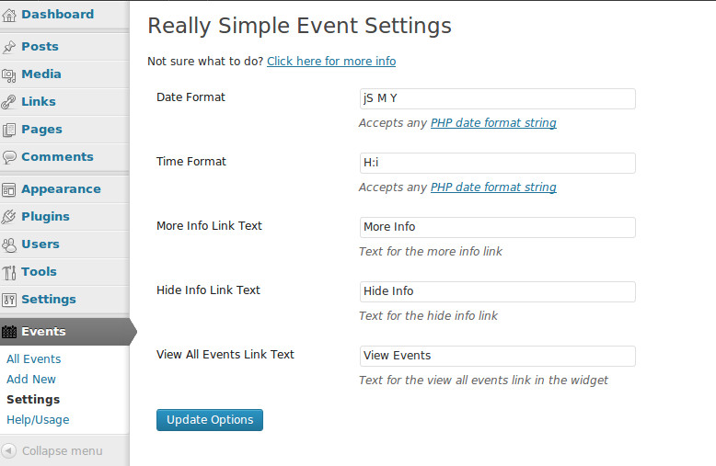Screen dimensions: 716x466
Task: Click the Plugins plug icon
Action: (x=9, y=217)
